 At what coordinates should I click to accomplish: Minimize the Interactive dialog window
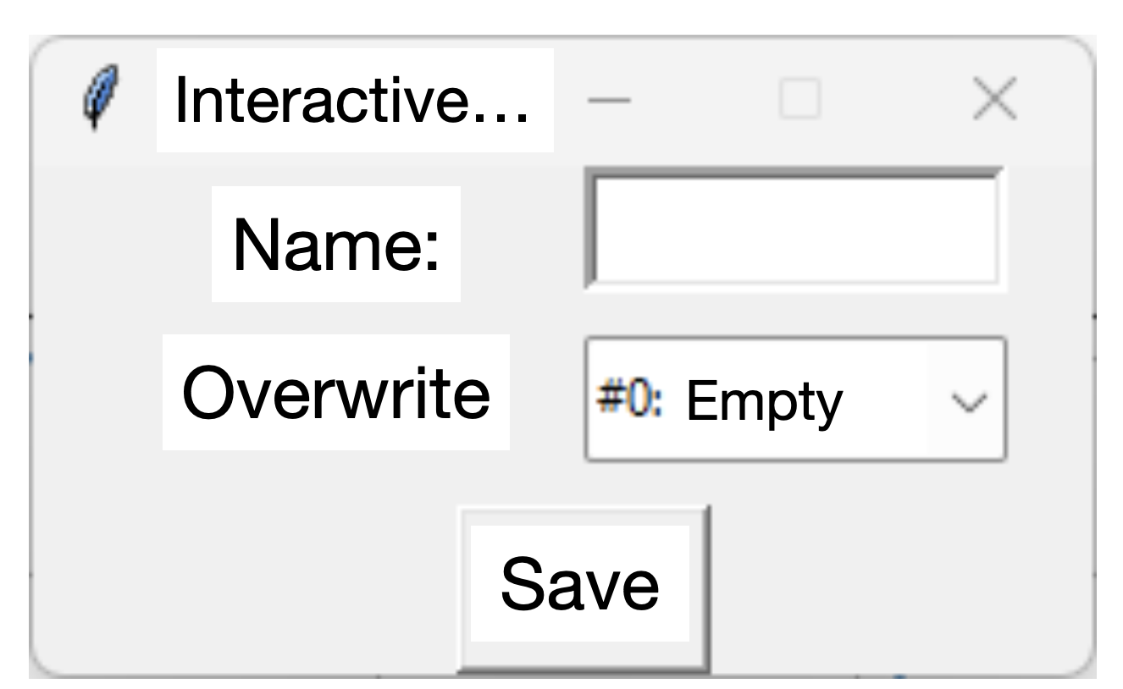point(609,100)
